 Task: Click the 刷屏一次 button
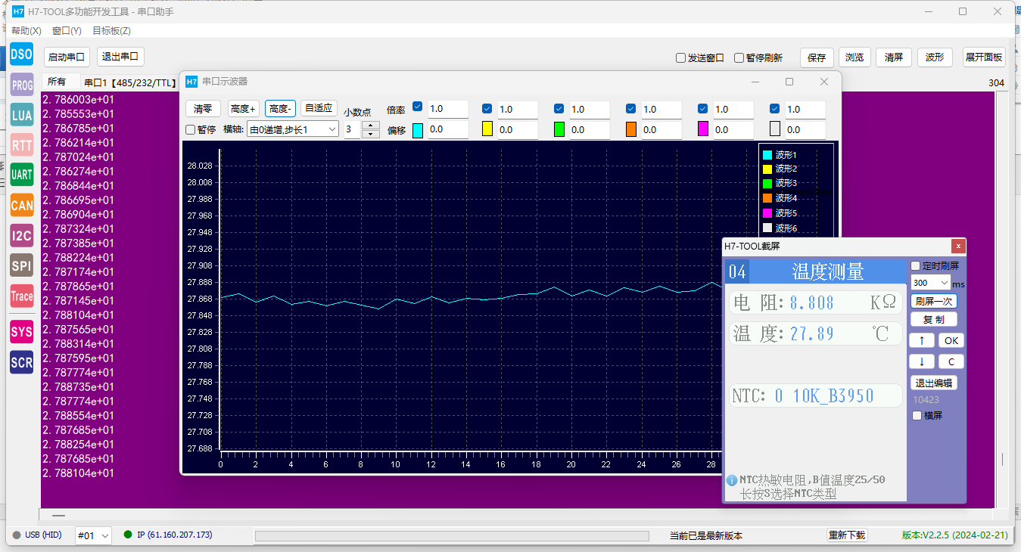coord(933,301)
